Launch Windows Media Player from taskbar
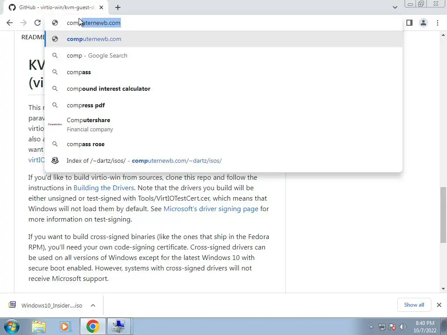This screenshot has height=335, width=447. pos(65,326)
